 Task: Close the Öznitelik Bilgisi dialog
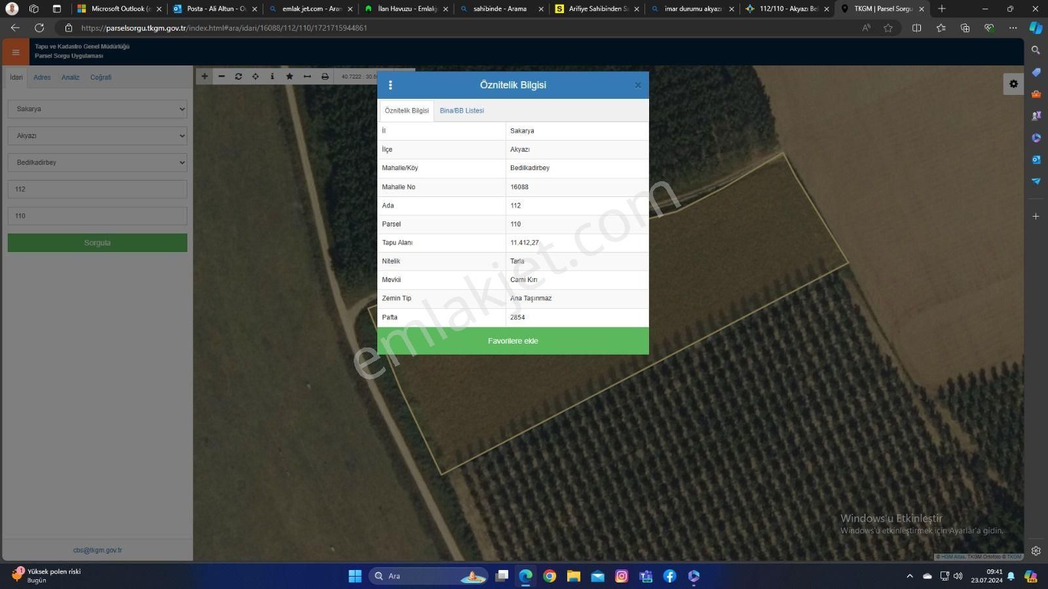pos(638,85)
